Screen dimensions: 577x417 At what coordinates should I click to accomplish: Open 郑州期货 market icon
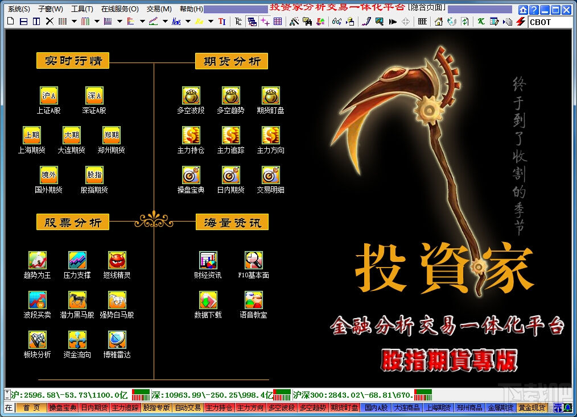tap(111, 135)
